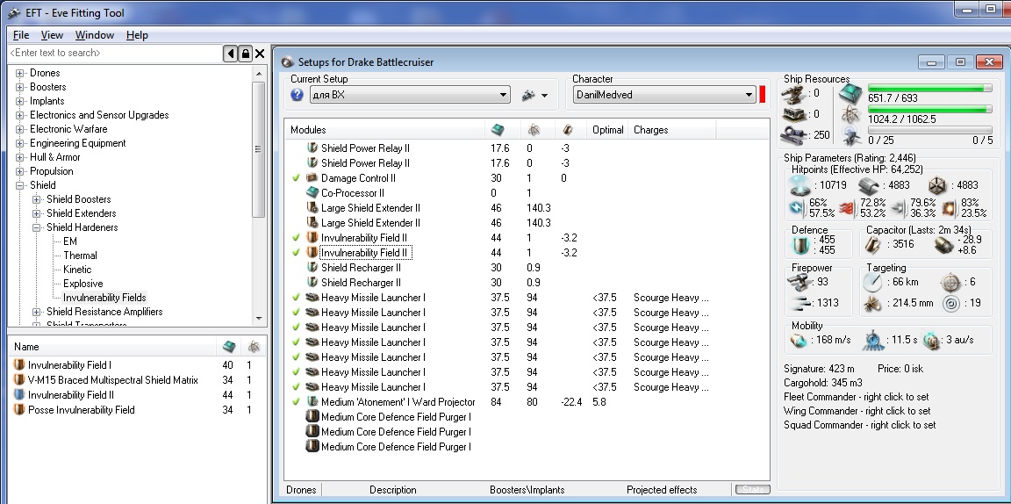Toggle the Medium 'Atonement' I Ward Projector checkmark
This screenshot has width=1011, height=504.
click(296, 402)
